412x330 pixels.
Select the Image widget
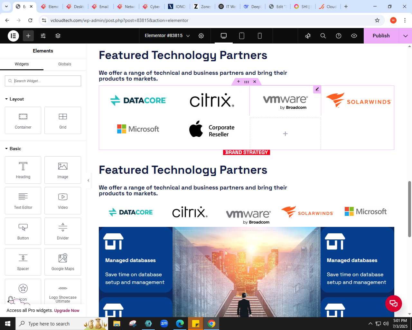(63, 170)
